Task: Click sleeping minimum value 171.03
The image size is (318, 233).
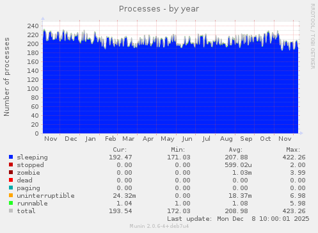Action: pos(179,157)
